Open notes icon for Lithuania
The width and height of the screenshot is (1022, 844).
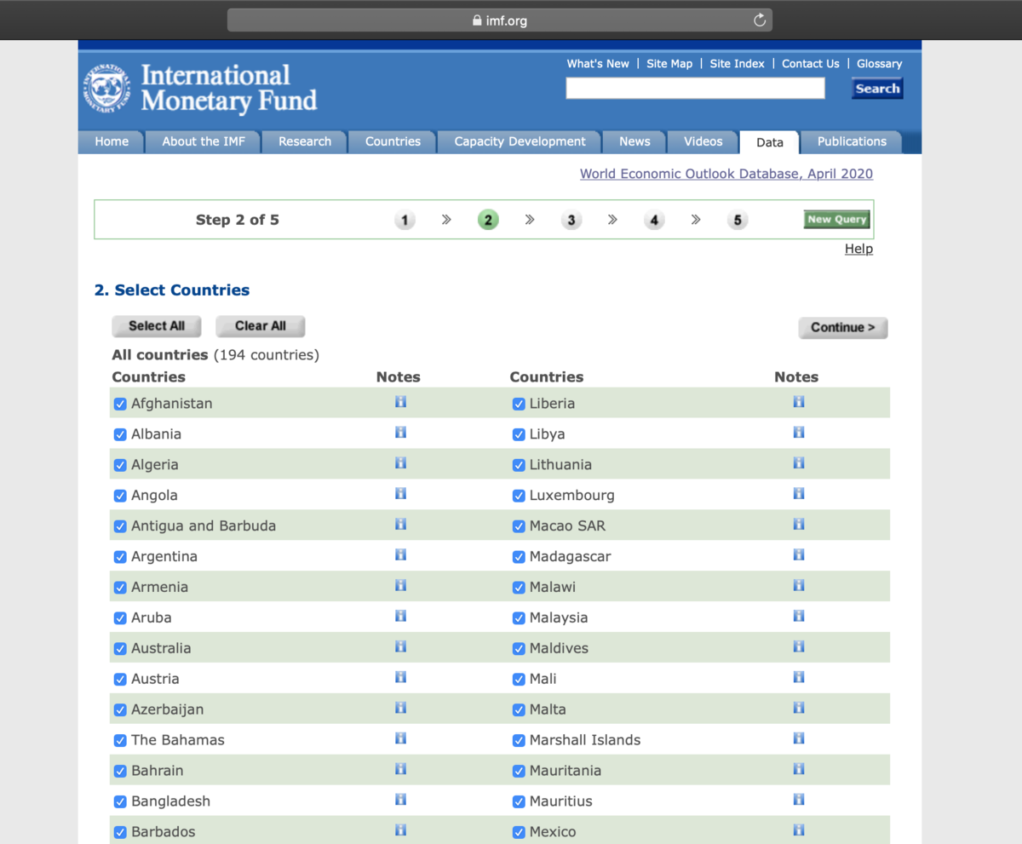coord(799,462)
